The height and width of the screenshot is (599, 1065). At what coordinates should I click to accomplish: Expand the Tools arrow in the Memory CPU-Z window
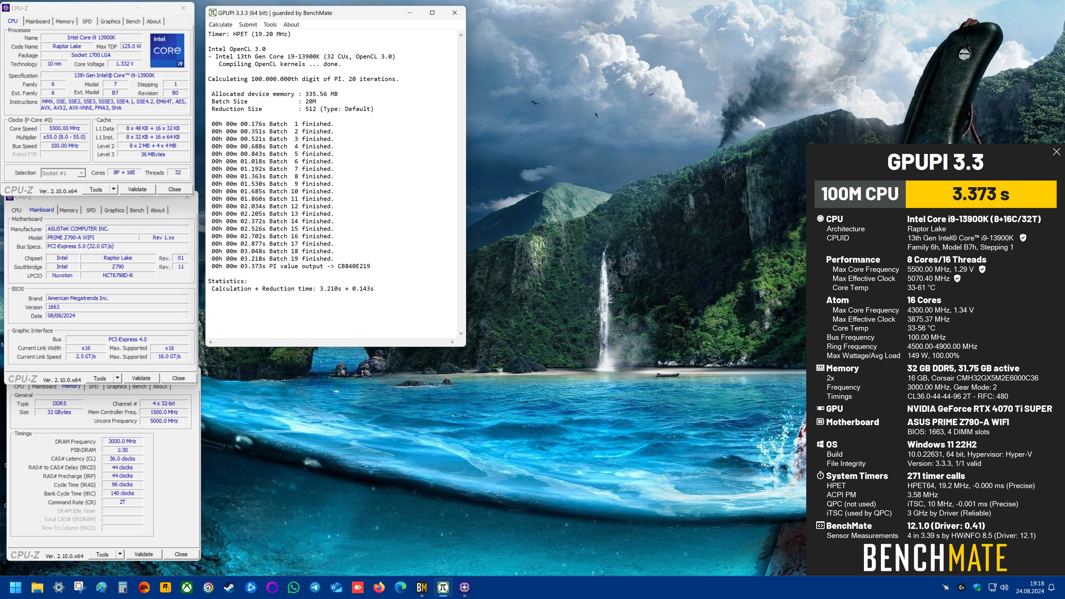point(120,554)
